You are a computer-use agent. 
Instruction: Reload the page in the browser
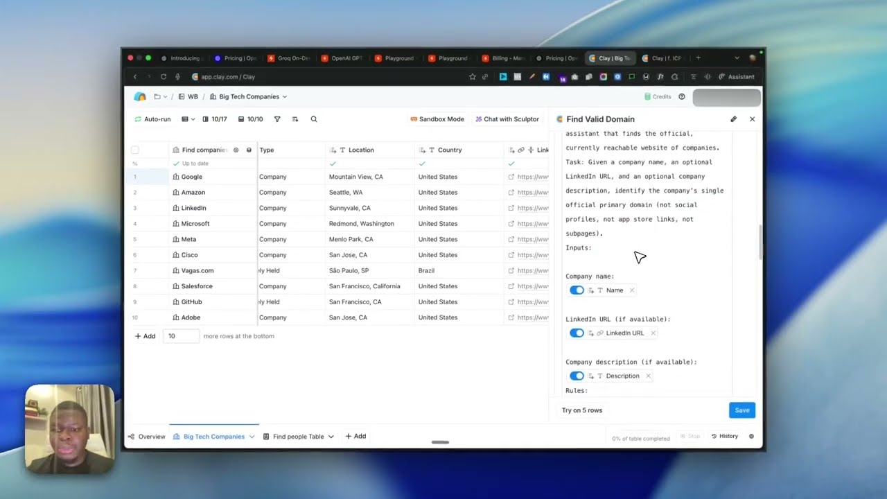pyautogui.click(x=164, y=77)
